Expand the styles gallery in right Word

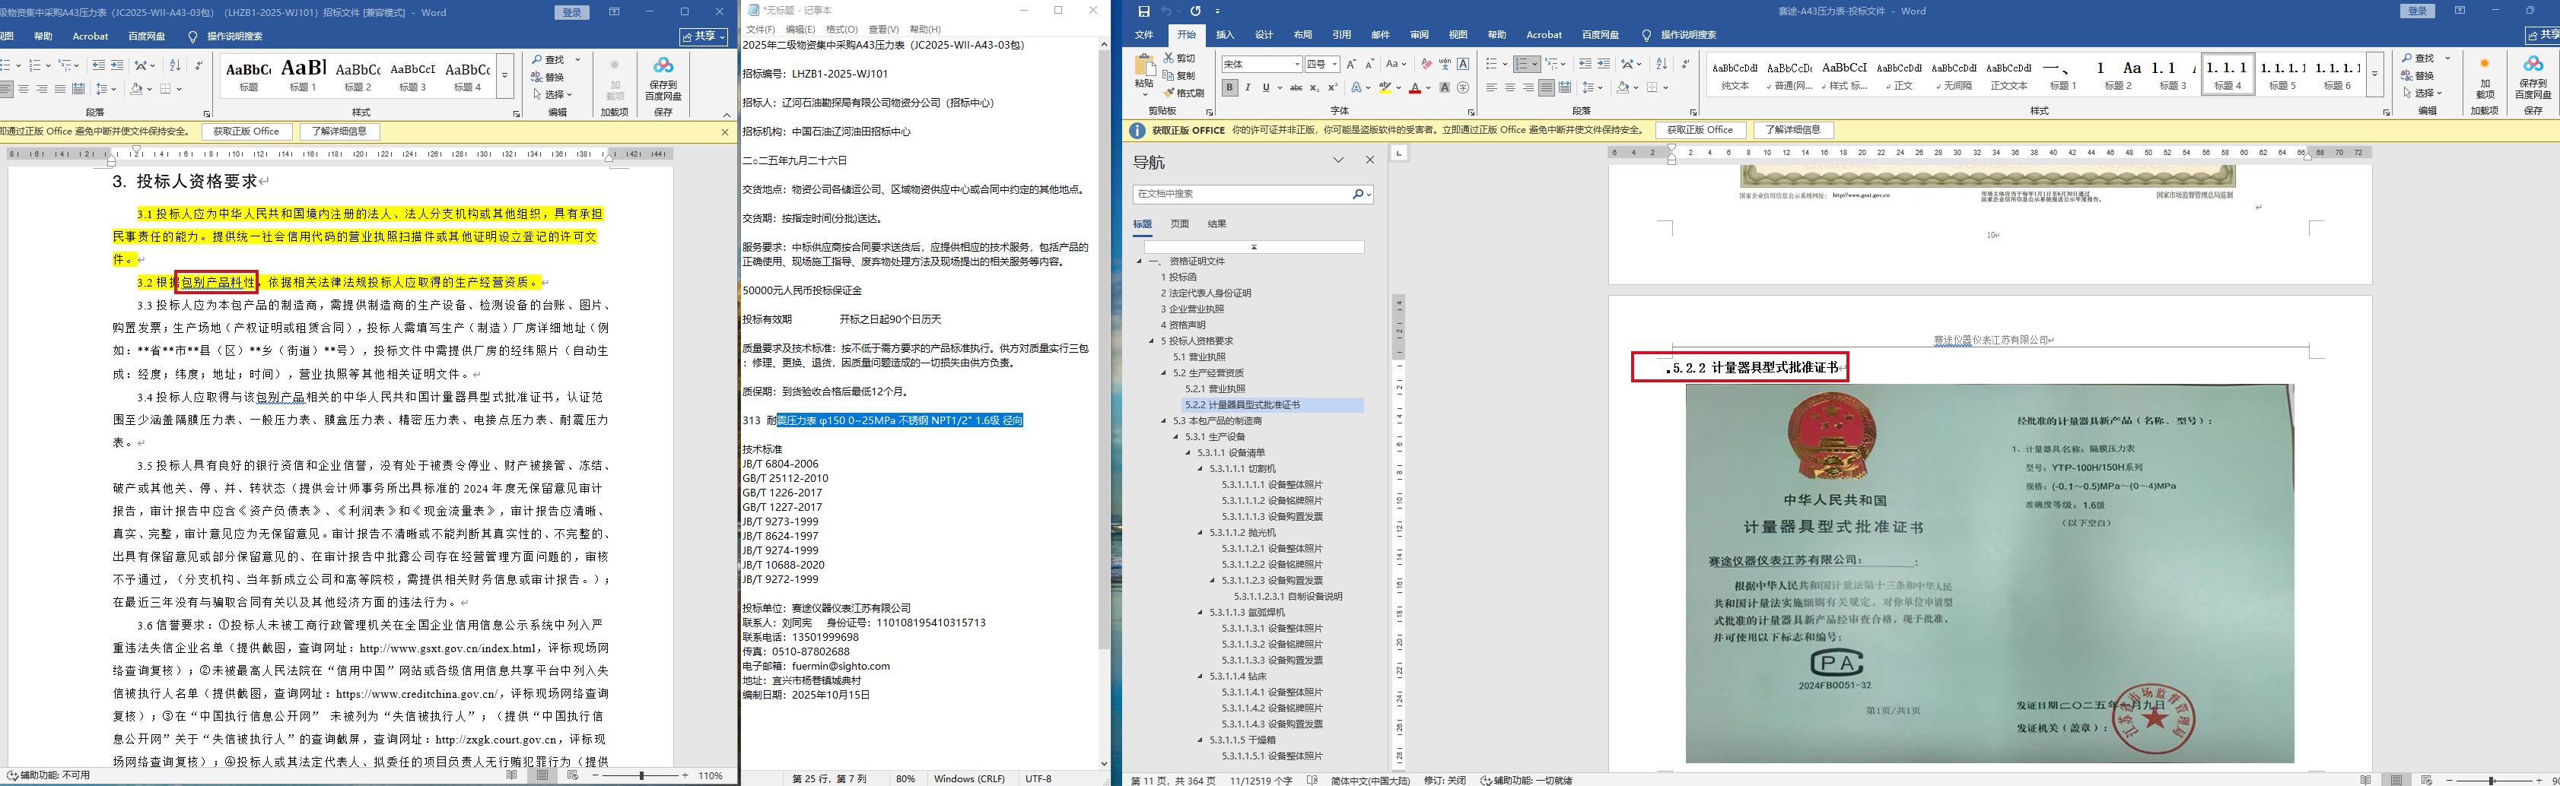pyautogui.click(x=2374, y=75)
